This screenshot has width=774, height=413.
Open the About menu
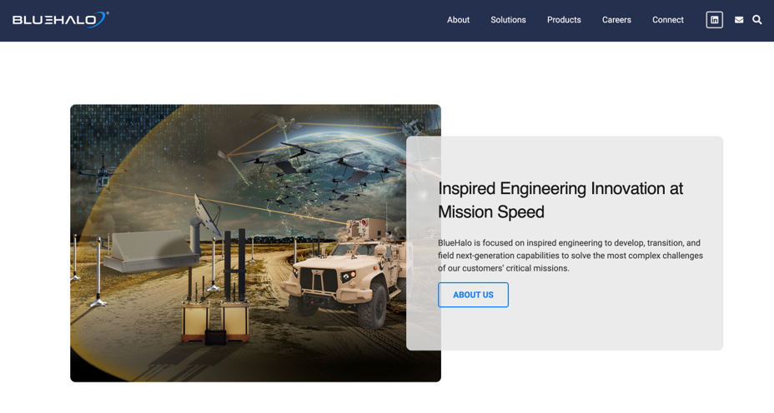coord(458,20)
